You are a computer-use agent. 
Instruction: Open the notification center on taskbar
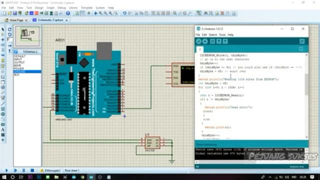(312, 177)
